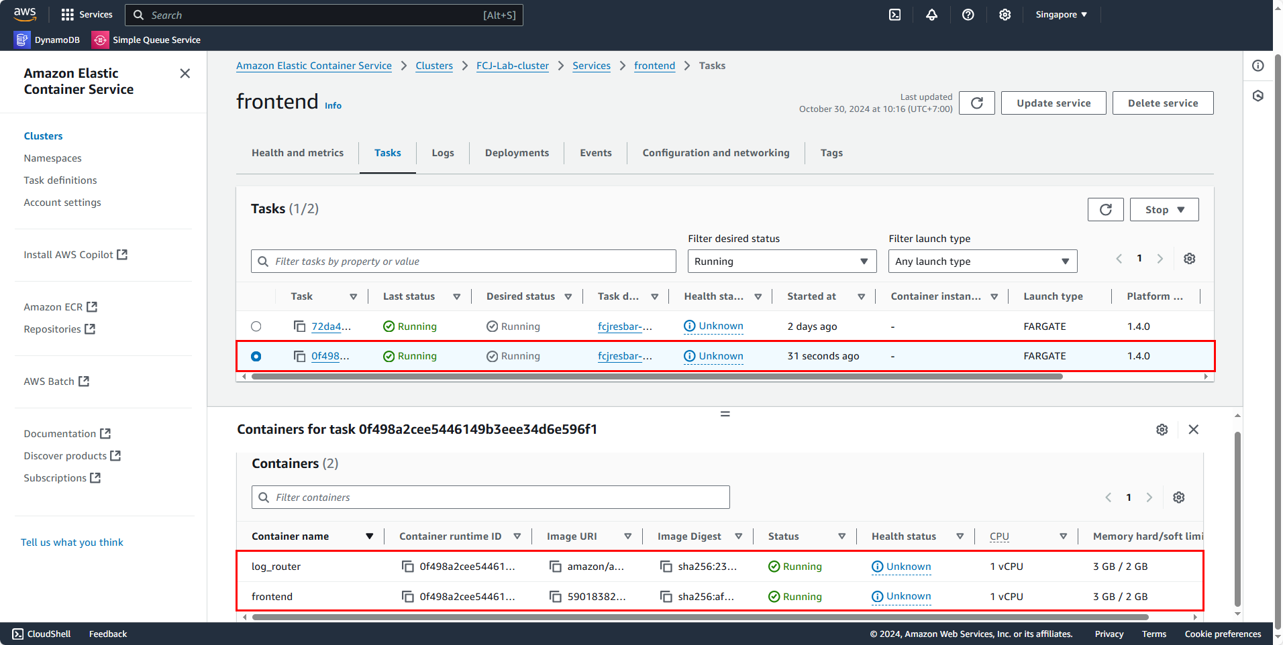Open top bar settings gear

point(1005,15)
